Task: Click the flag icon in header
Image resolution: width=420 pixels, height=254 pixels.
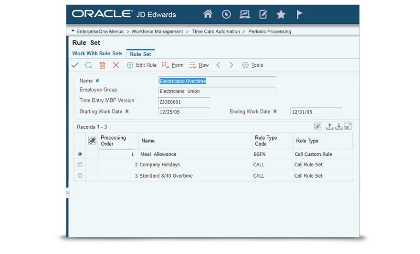Action: (x=299, y=14)
